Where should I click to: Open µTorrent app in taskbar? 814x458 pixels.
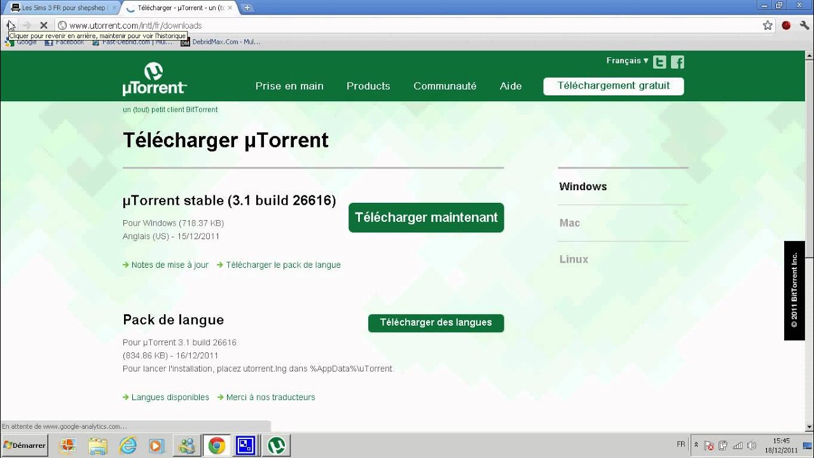tap(276, 445)
